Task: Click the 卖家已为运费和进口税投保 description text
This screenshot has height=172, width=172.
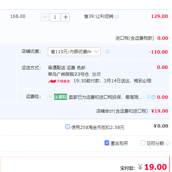Action: point(105,97)
